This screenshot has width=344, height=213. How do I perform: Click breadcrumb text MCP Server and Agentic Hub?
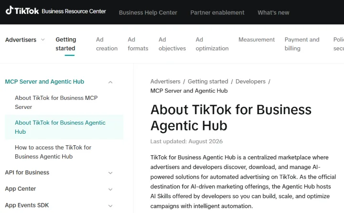click(x=189, y=91)
